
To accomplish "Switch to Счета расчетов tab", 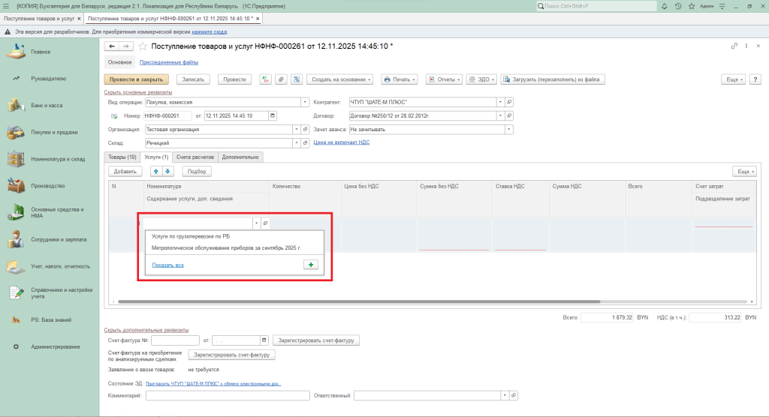I will click(x=195, y=157).
